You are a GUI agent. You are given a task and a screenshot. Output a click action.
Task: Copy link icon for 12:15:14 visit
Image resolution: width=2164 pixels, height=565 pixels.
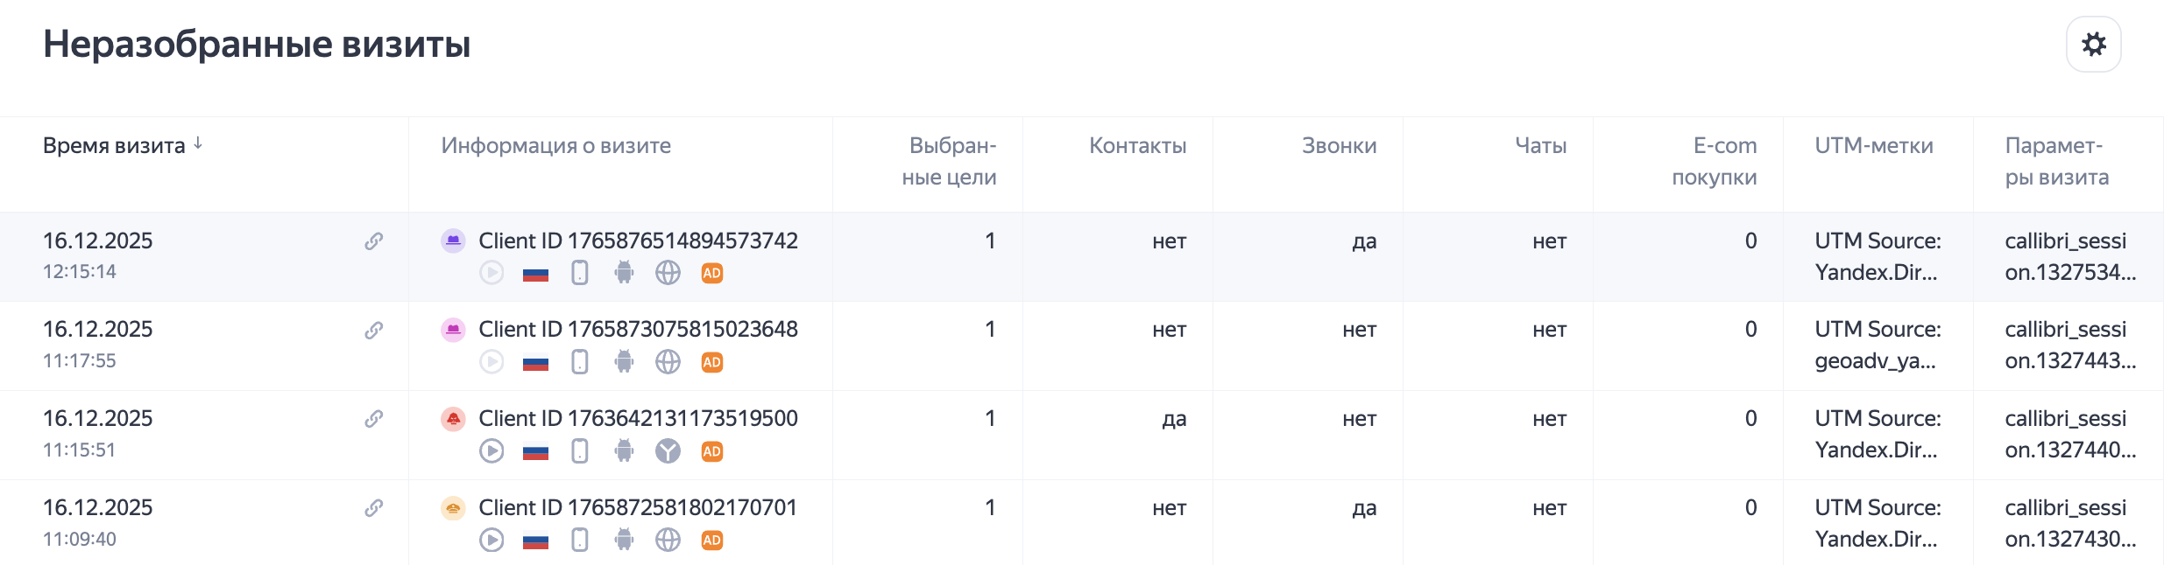[374, 241]
